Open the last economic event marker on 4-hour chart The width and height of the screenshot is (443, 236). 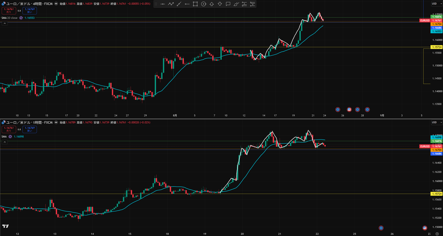[367, 110]
